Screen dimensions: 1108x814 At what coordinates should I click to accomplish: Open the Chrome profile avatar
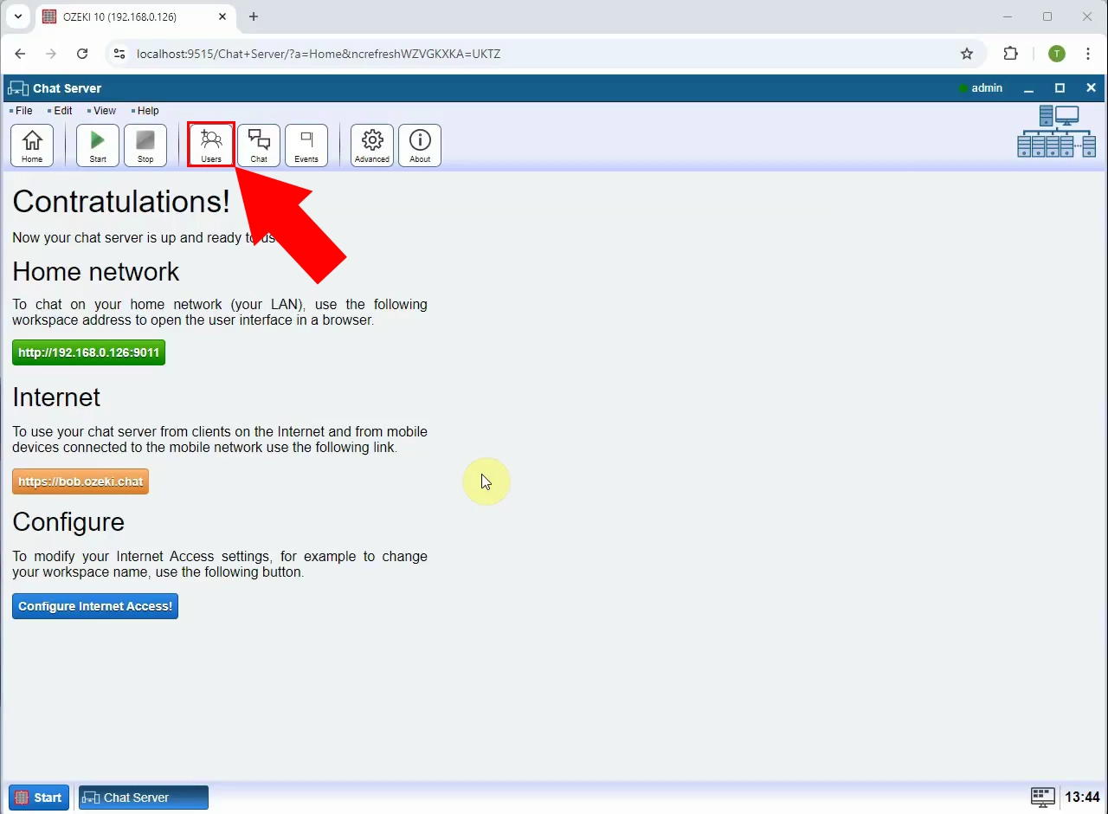click(1057, 54)
